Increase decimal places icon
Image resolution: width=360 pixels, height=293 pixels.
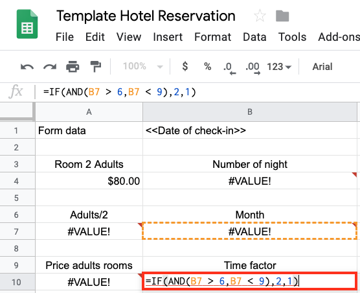[x=253, y=68]
